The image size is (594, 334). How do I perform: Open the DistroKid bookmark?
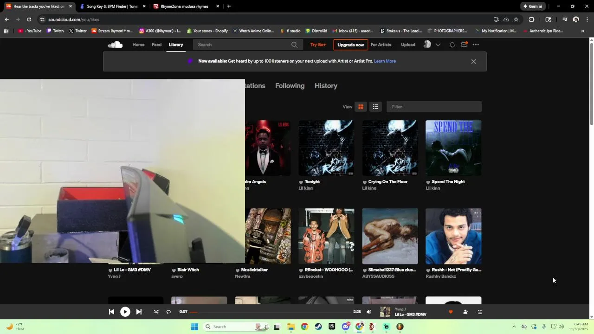point(316,31)
